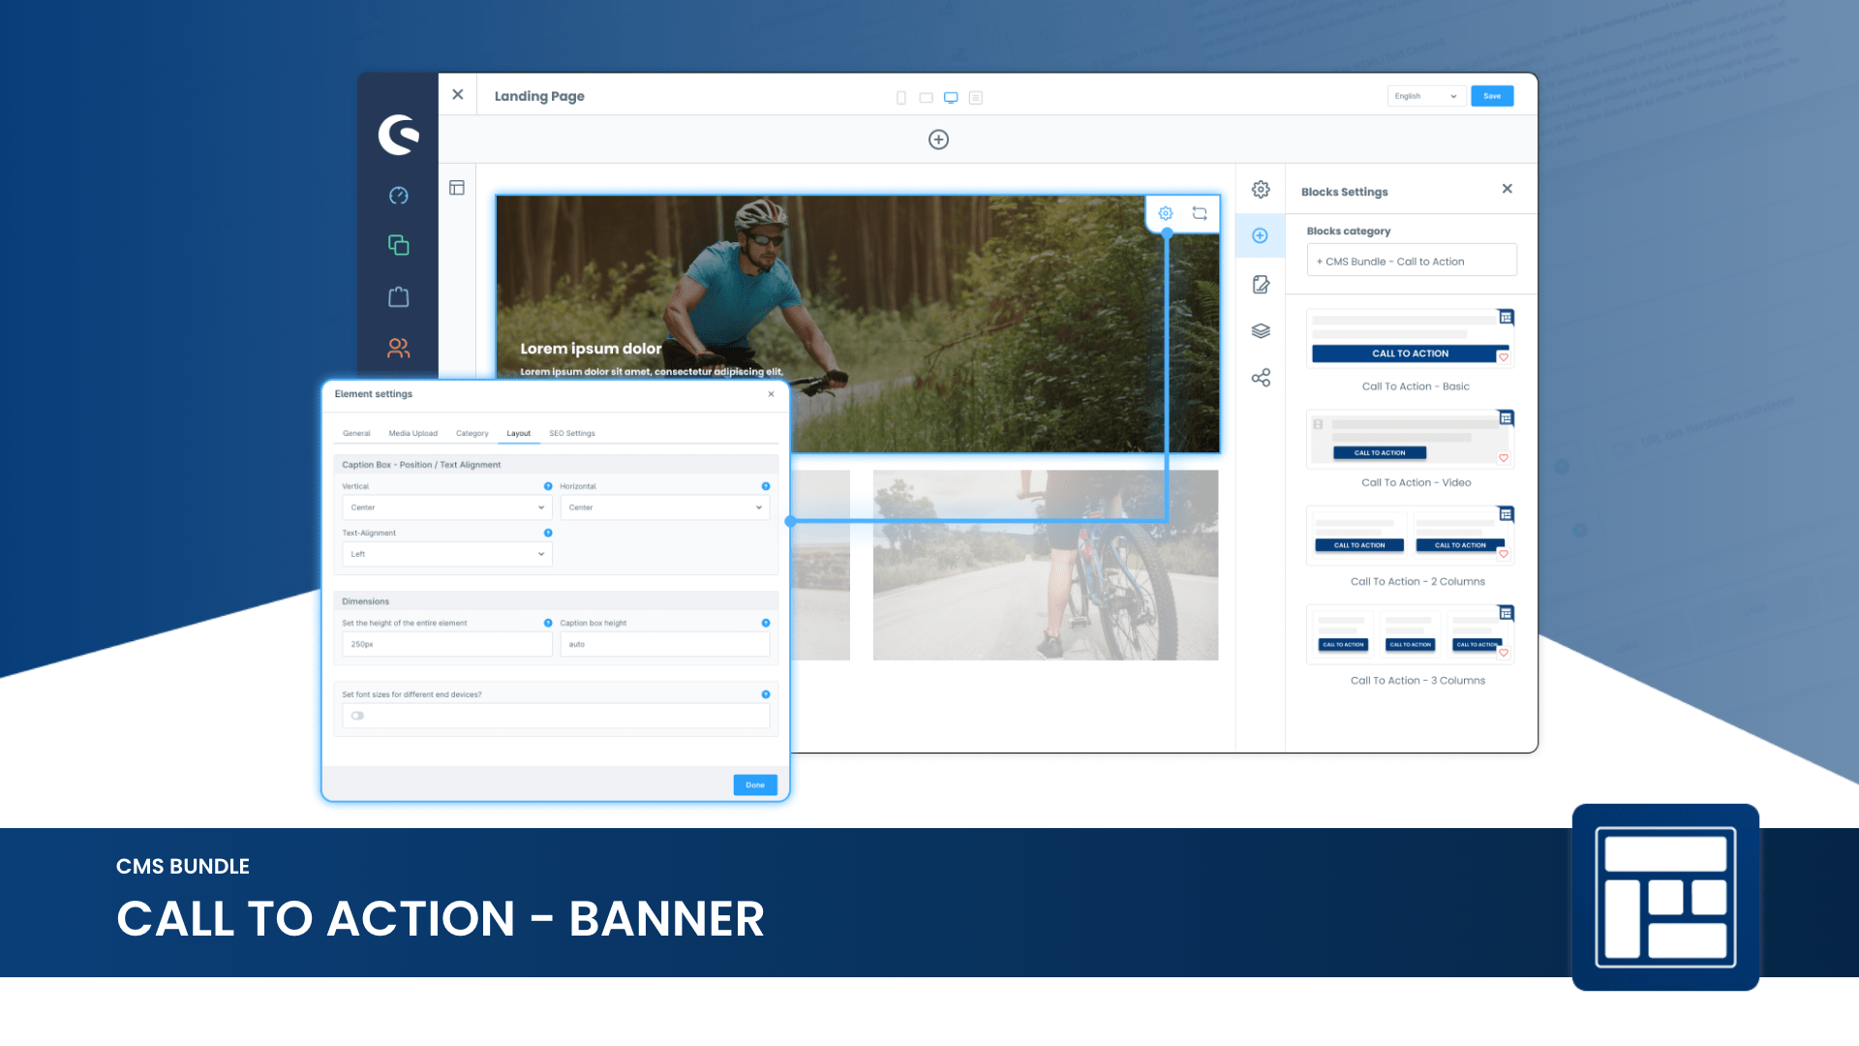Select the Media Upload tab

(x=411, y=433)
